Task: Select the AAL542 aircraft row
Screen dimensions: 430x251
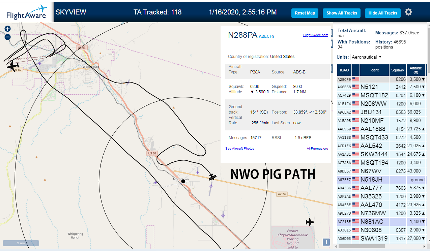Action: click(381, 146)
